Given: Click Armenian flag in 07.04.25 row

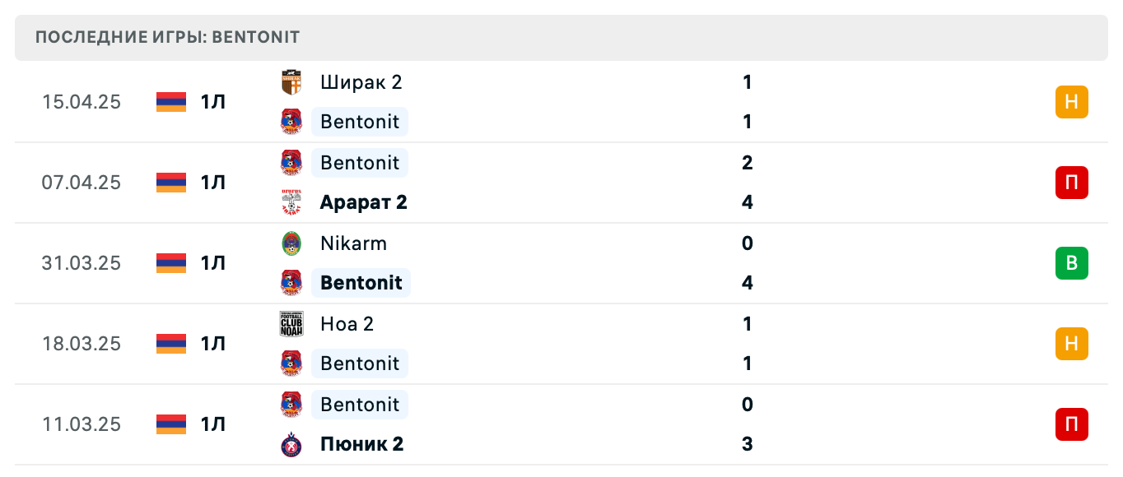Looking at the screenshot, I should pos(171,183).
